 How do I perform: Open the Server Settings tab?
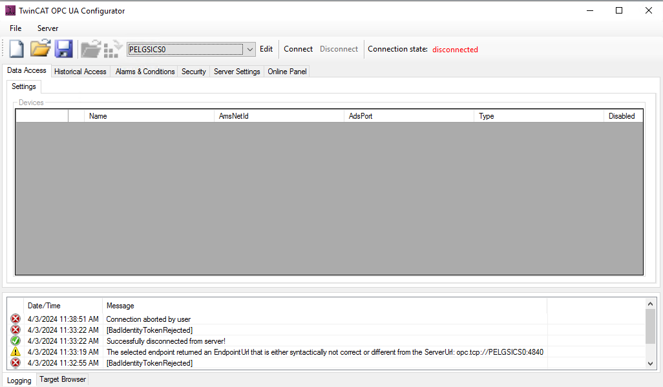237,72
